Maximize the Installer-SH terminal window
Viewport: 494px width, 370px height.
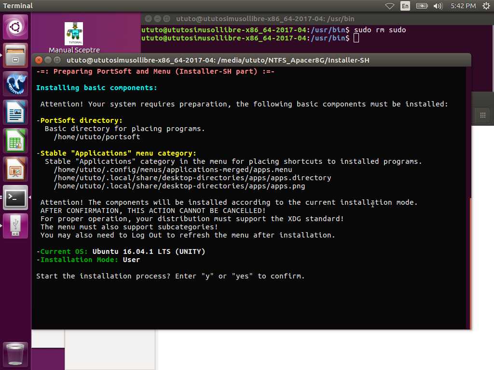click(57, 60)
